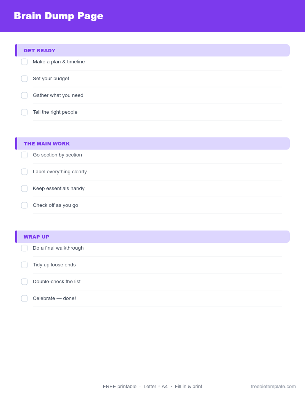
Task: Click the 'Letter + A4' footer text
Action: (x=156, y=387)
